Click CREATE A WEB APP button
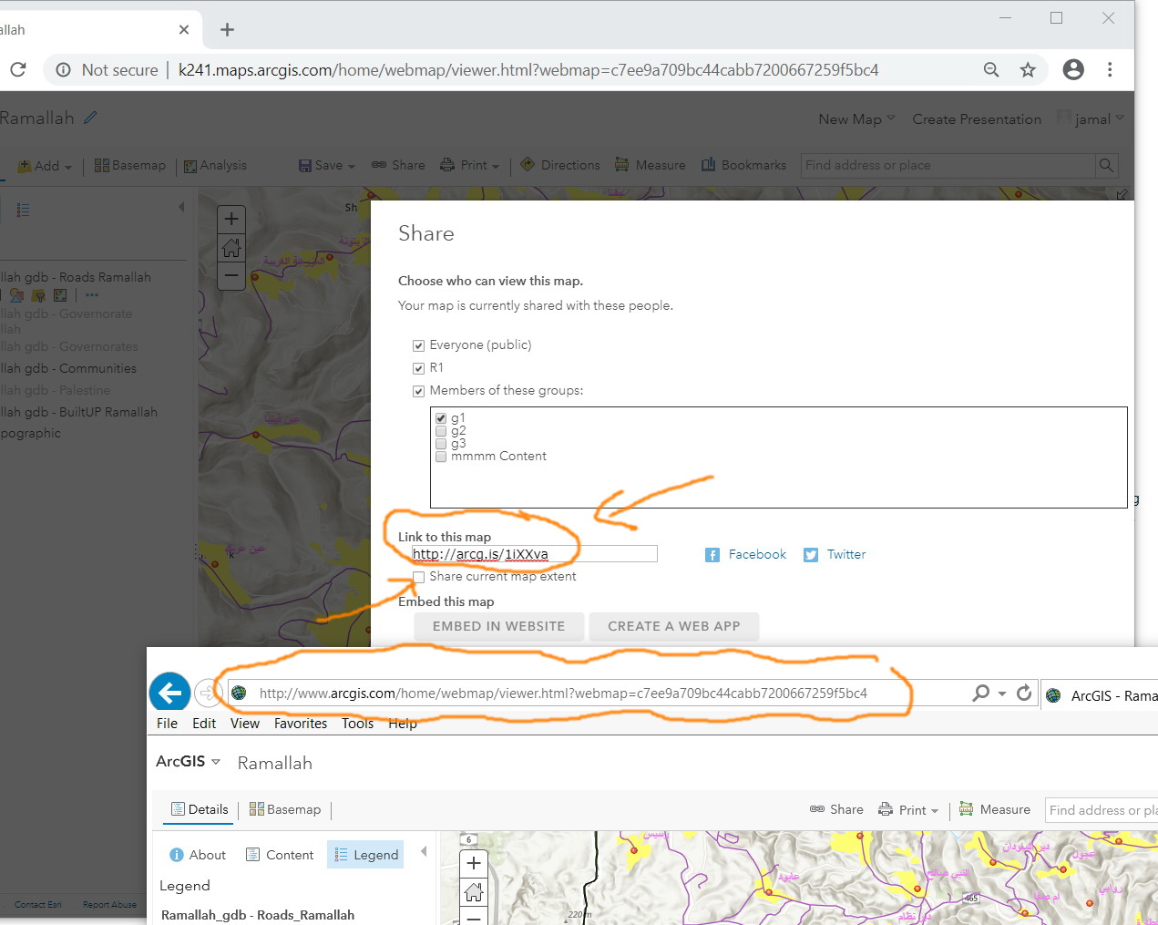This screenshot has width=1158, height=925. pos(674,626)
